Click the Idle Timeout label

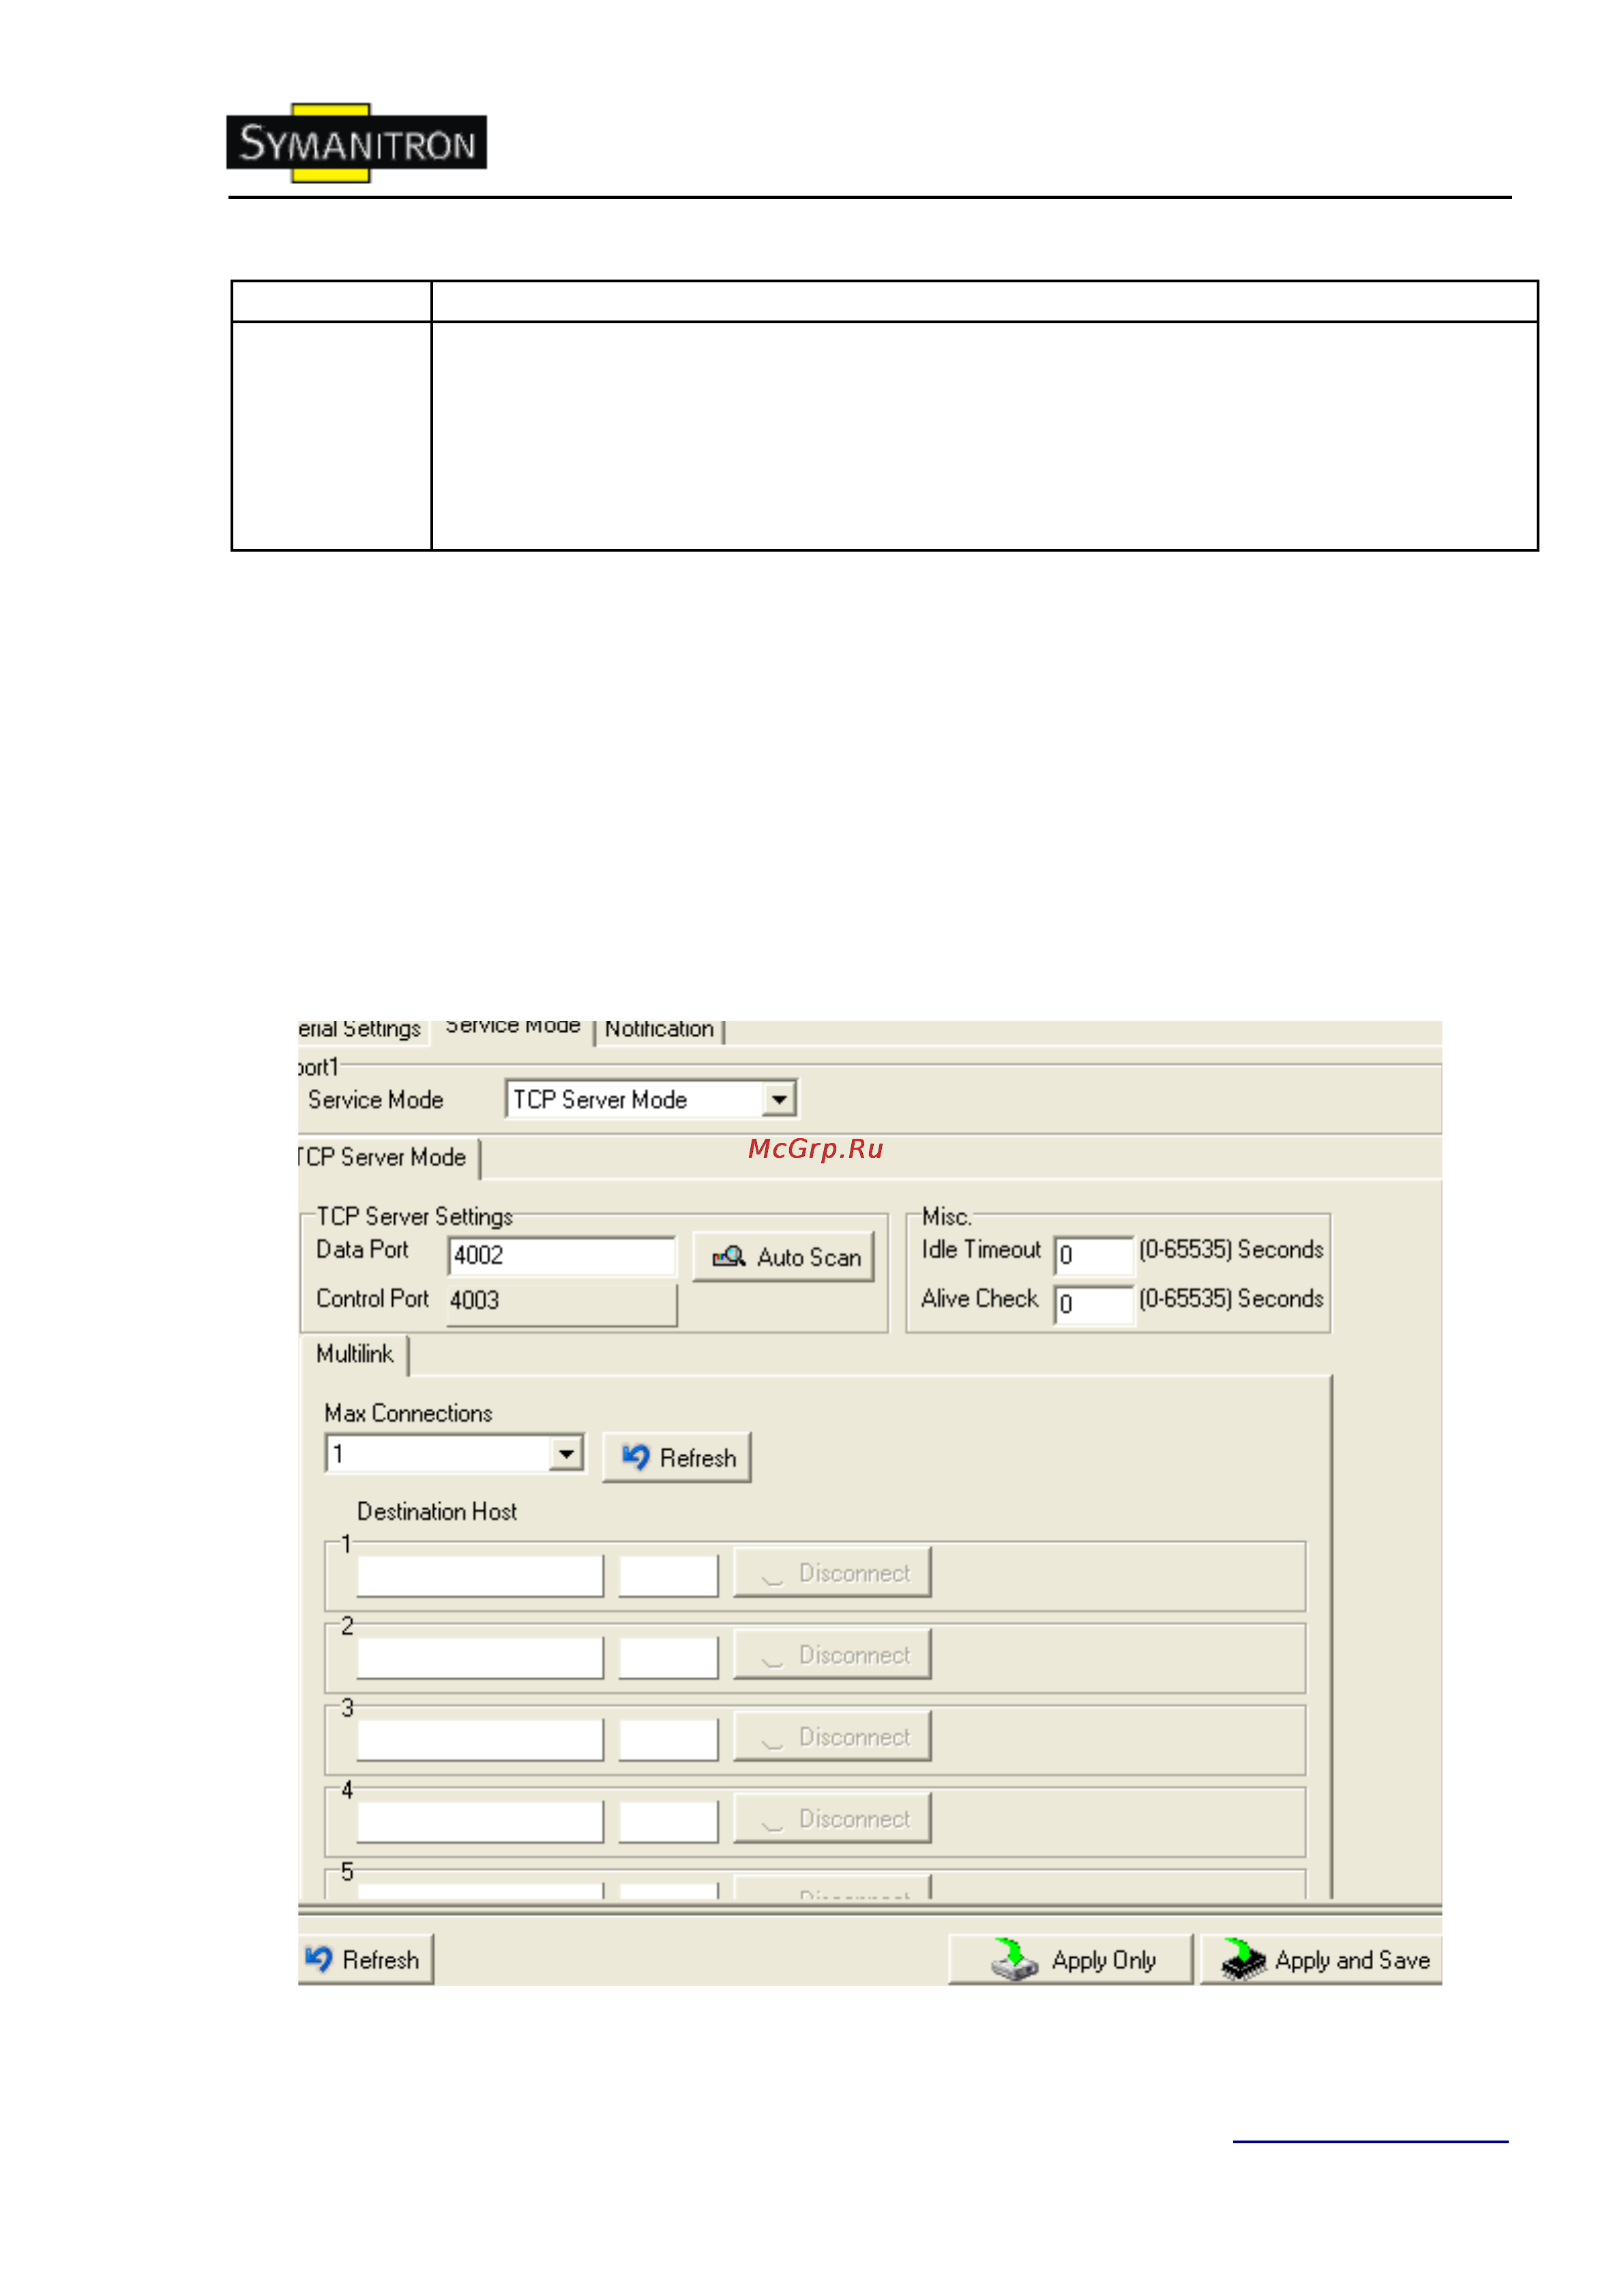(981, 1249)
